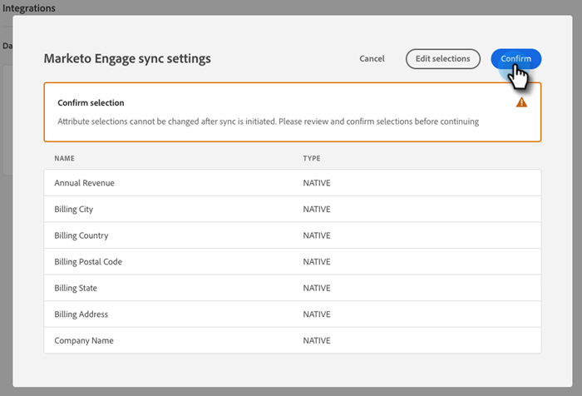This screenshot has height=396, width=582.
Task: Click the NATIVE type for Annual Revenue
Action: click(317, 183)
